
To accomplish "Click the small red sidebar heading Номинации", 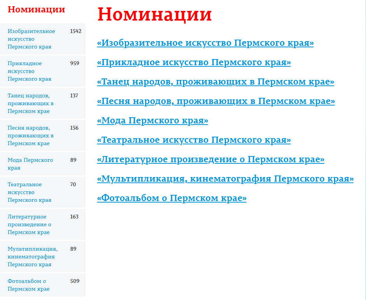I will click(36, 10).
